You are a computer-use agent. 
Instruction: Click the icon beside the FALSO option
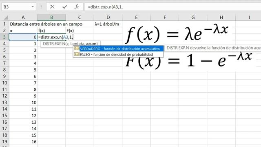[77, 54]
